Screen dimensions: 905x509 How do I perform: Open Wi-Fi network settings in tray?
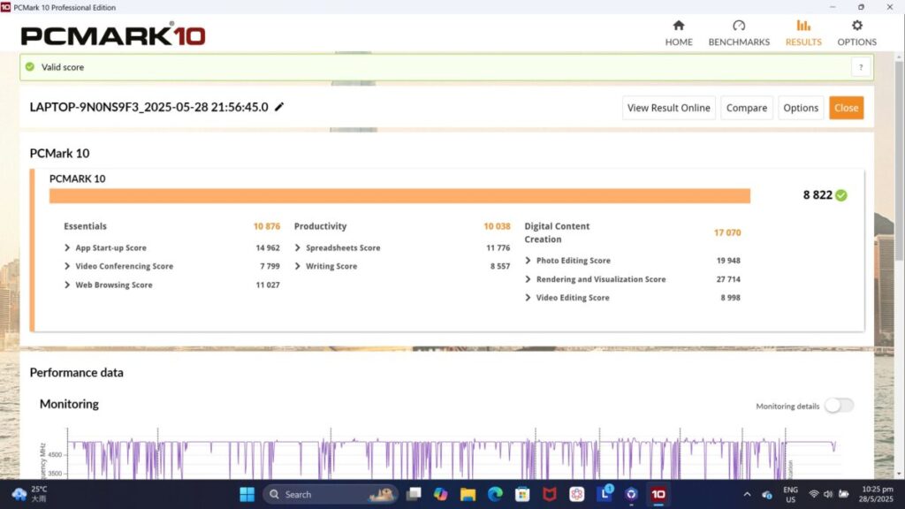pyautogui.click(x=814, y=494)
